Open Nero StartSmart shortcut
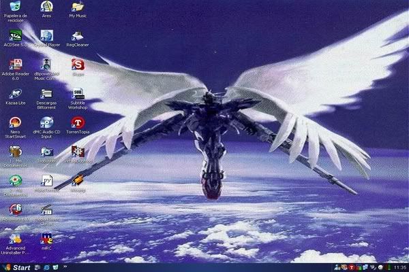 tap(16, 128)
